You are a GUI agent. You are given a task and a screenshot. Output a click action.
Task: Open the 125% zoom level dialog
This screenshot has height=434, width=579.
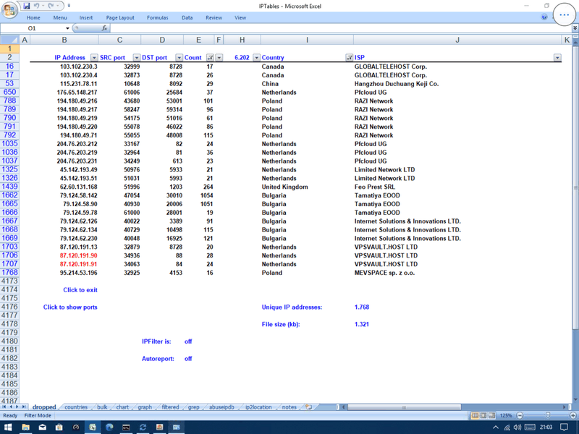(505, 415)
